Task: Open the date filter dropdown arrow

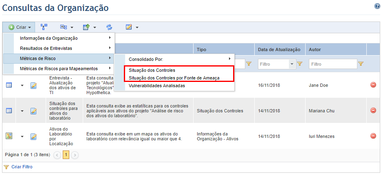Action: [x=292, y=64]
